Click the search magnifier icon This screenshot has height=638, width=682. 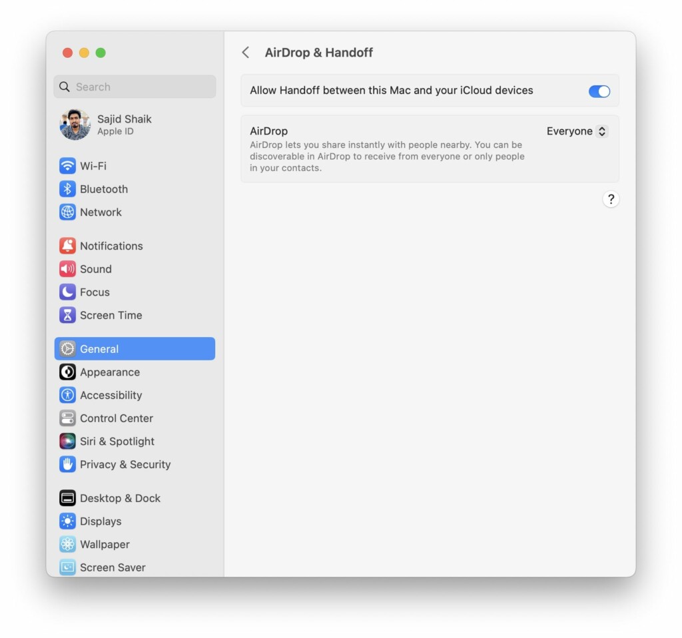[x=65, y=87]
